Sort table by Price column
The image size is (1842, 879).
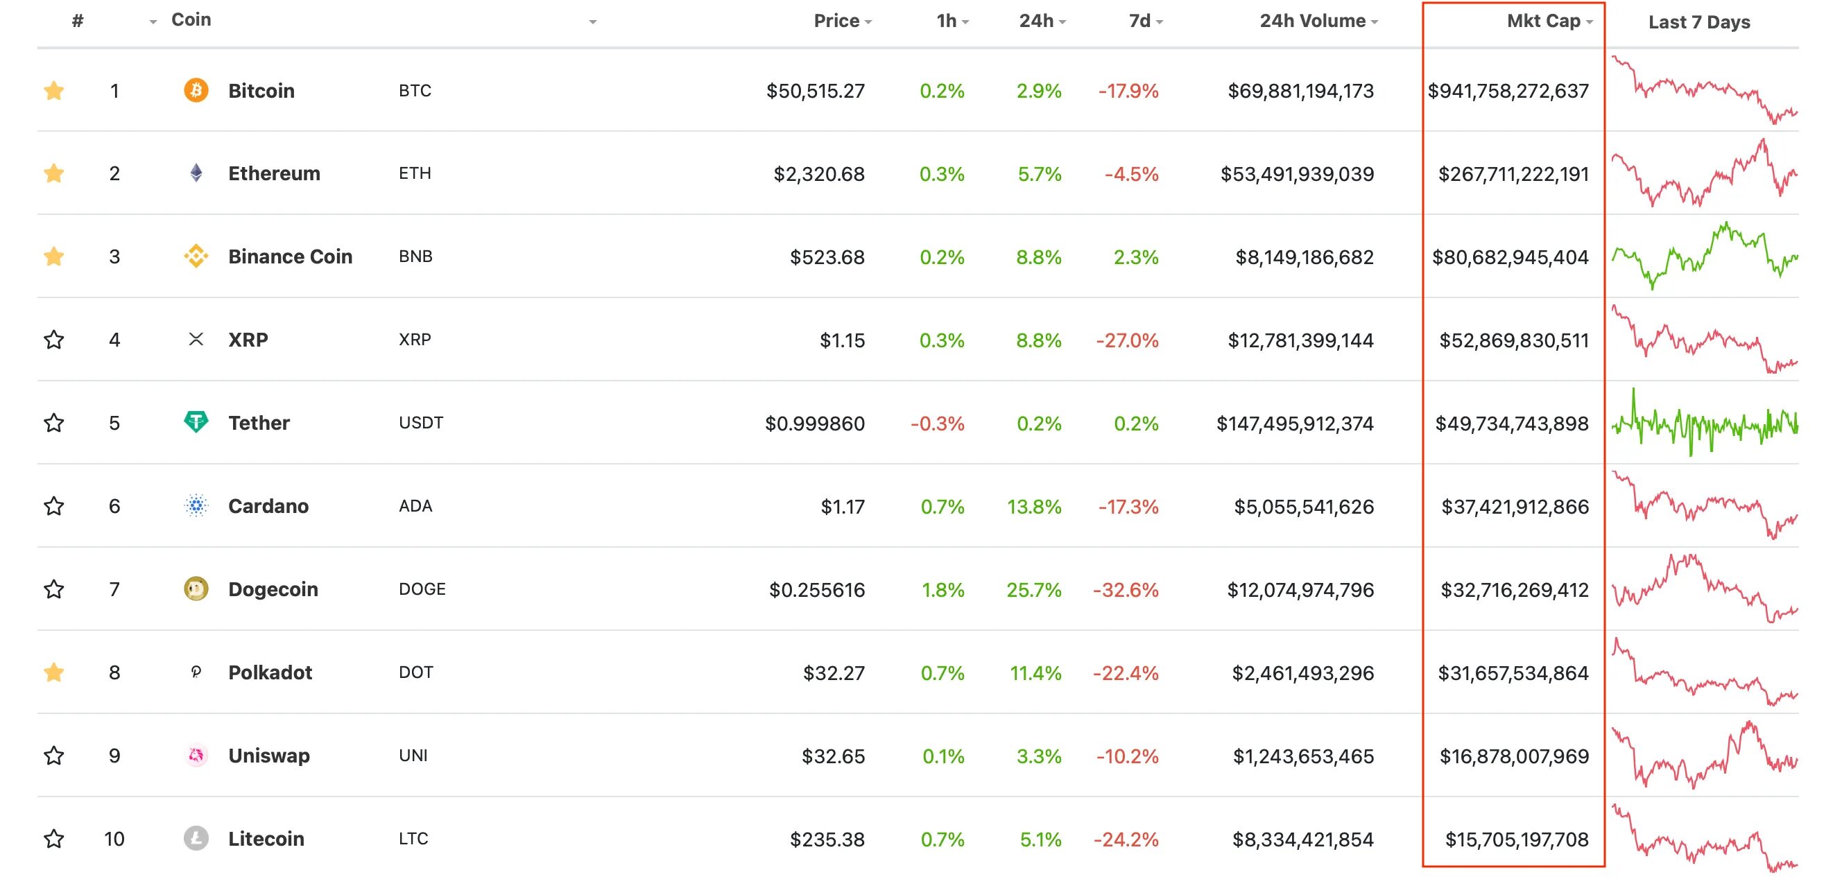pos(843,21)
